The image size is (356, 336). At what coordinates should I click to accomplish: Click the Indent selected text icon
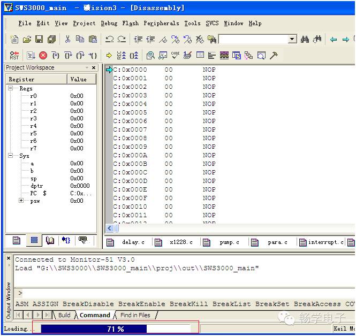coord(138,40)
